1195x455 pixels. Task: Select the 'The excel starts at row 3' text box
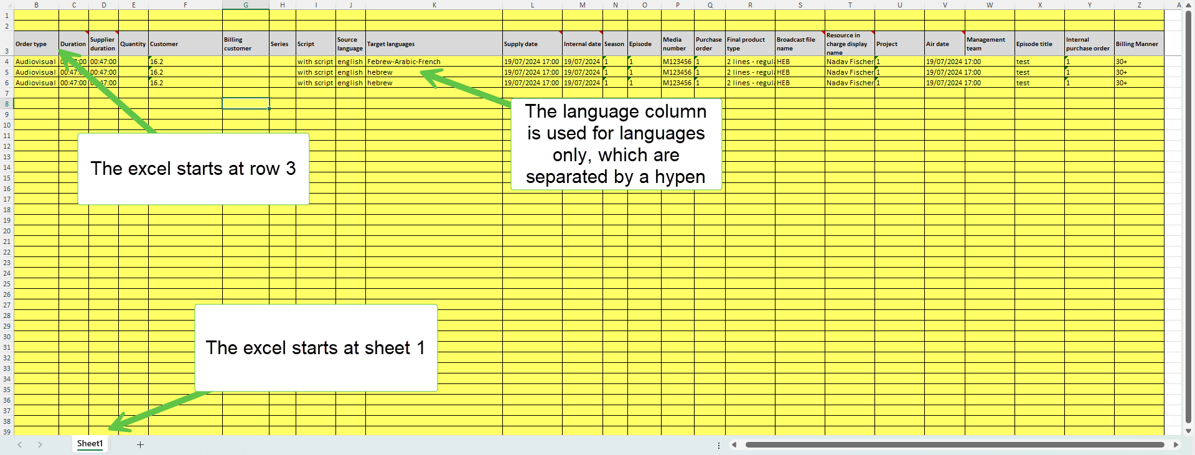coord(193,169)
